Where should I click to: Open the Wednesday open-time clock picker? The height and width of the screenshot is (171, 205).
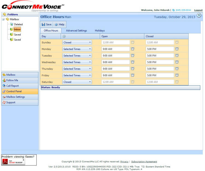point(133,62)
